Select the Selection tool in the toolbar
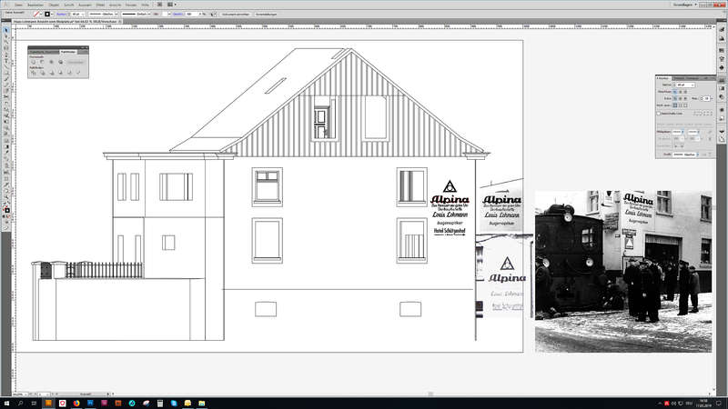The image size is (728, 409). (6, 31)
